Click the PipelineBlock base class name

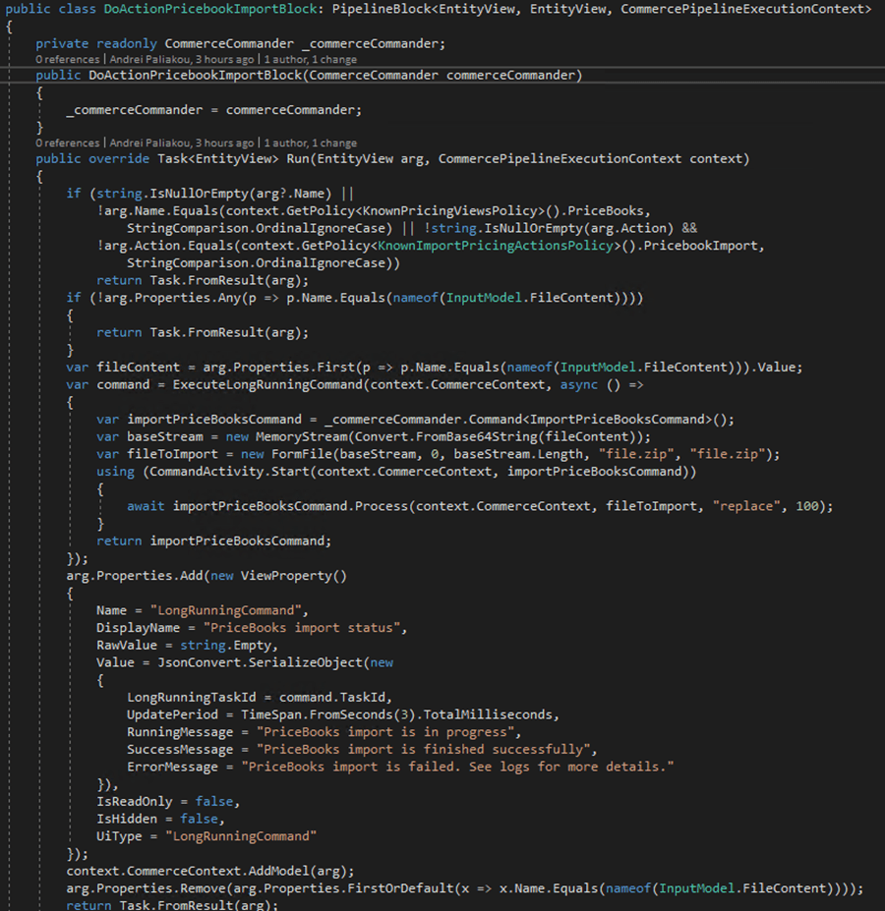382,9
